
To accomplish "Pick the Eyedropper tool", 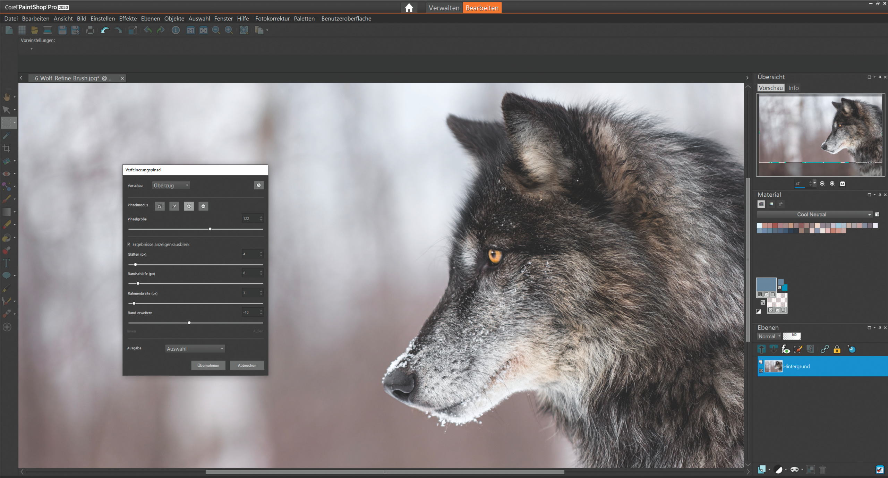I will click(x=6, y=136).
